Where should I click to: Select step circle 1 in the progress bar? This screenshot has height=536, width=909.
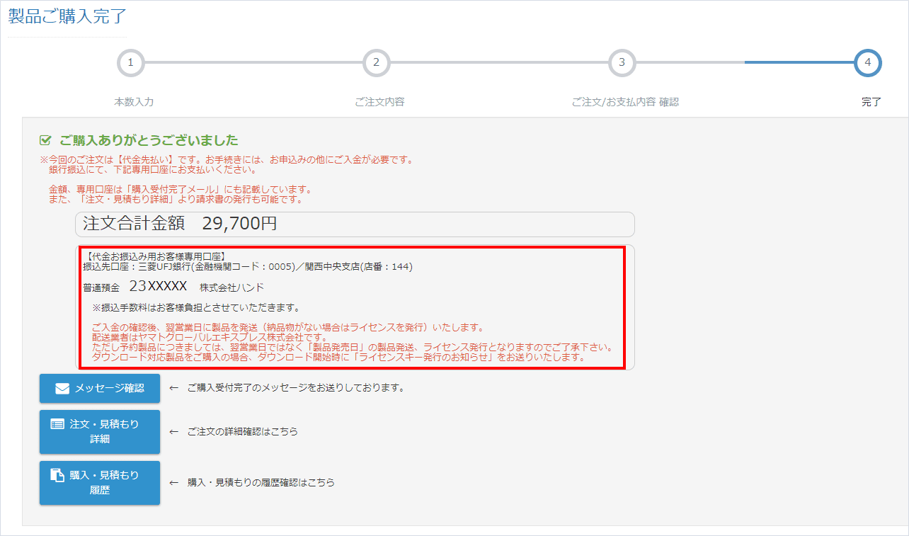[x=131, y=62]
